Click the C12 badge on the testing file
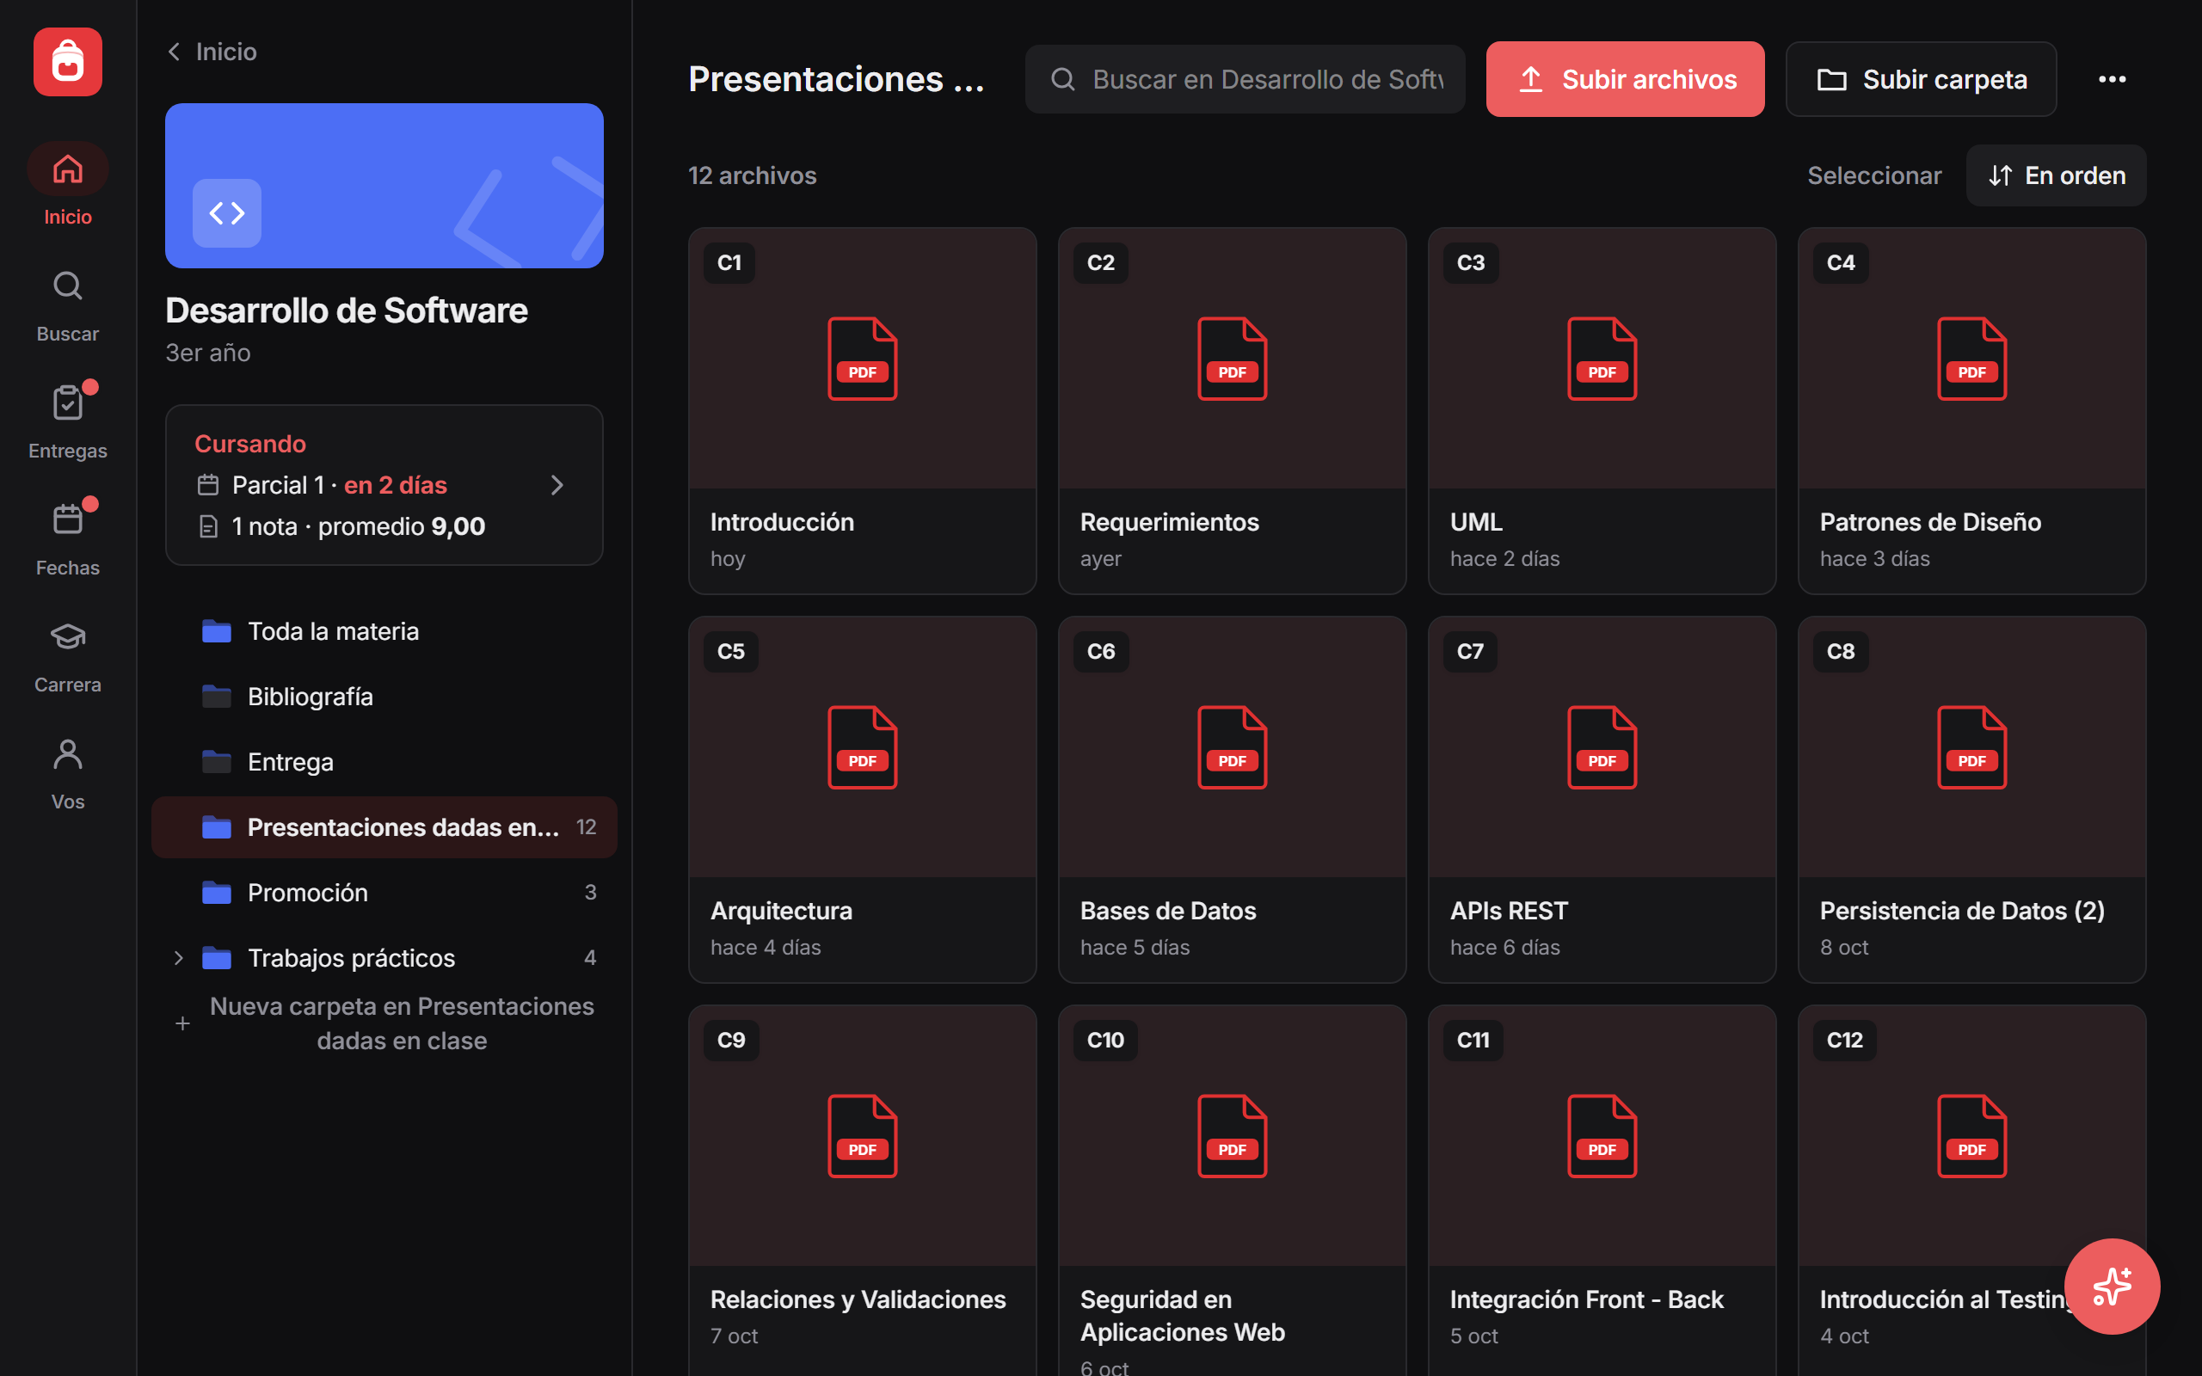This screenshot has width=2202, height=1376. tap(1843, 1041)
